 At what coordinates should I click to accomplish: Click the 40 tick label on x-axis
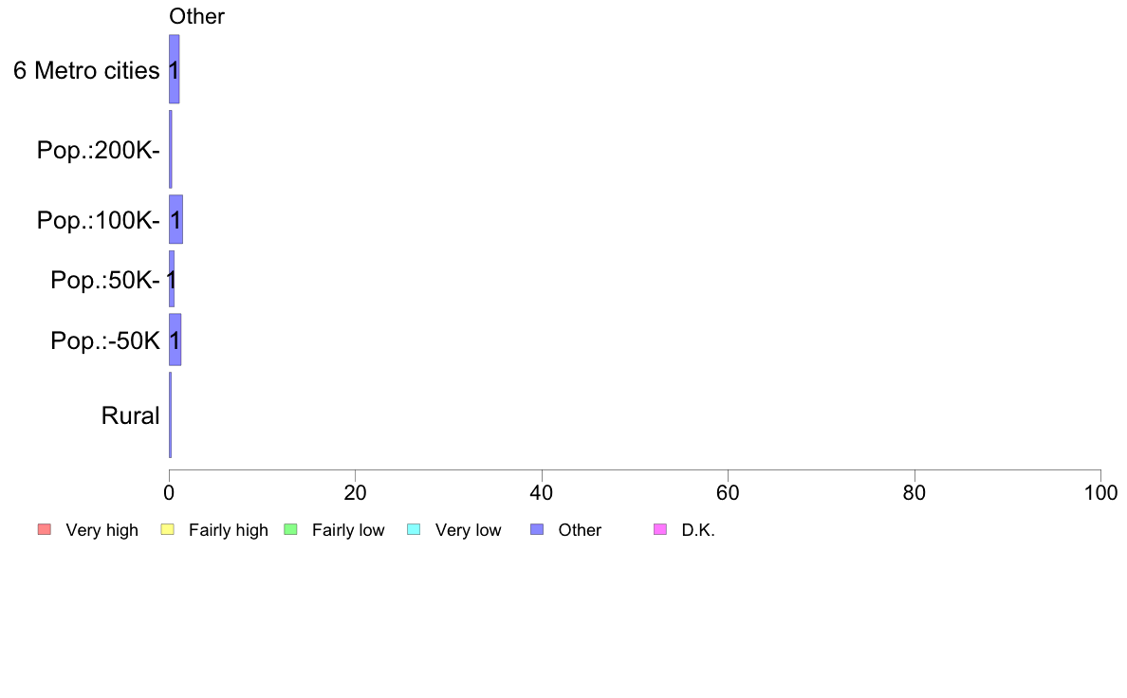(542, 492)
